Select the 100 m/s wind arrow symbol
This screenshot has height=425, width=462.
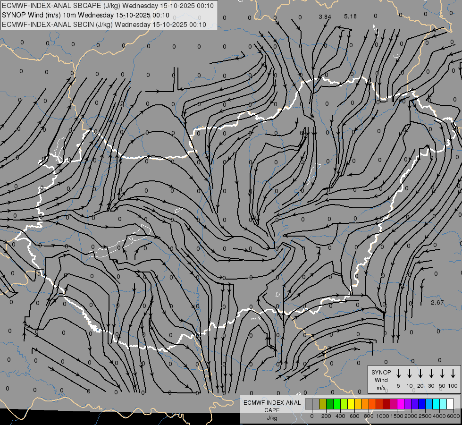(x=453, y=374)
